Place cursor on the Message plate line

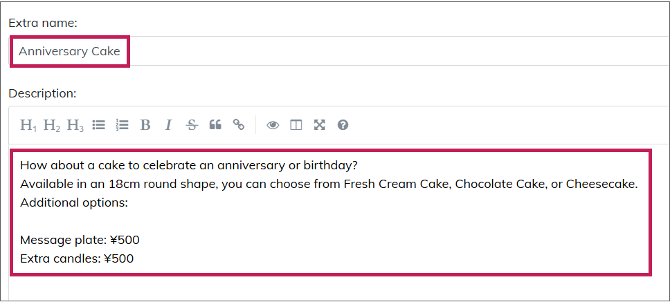(x=80, y=240)
